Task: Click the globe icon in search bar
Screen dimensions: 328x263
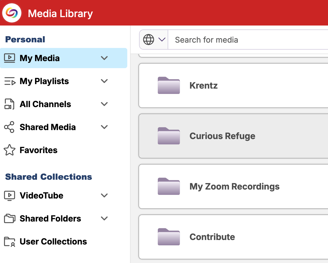Action: 149,40
